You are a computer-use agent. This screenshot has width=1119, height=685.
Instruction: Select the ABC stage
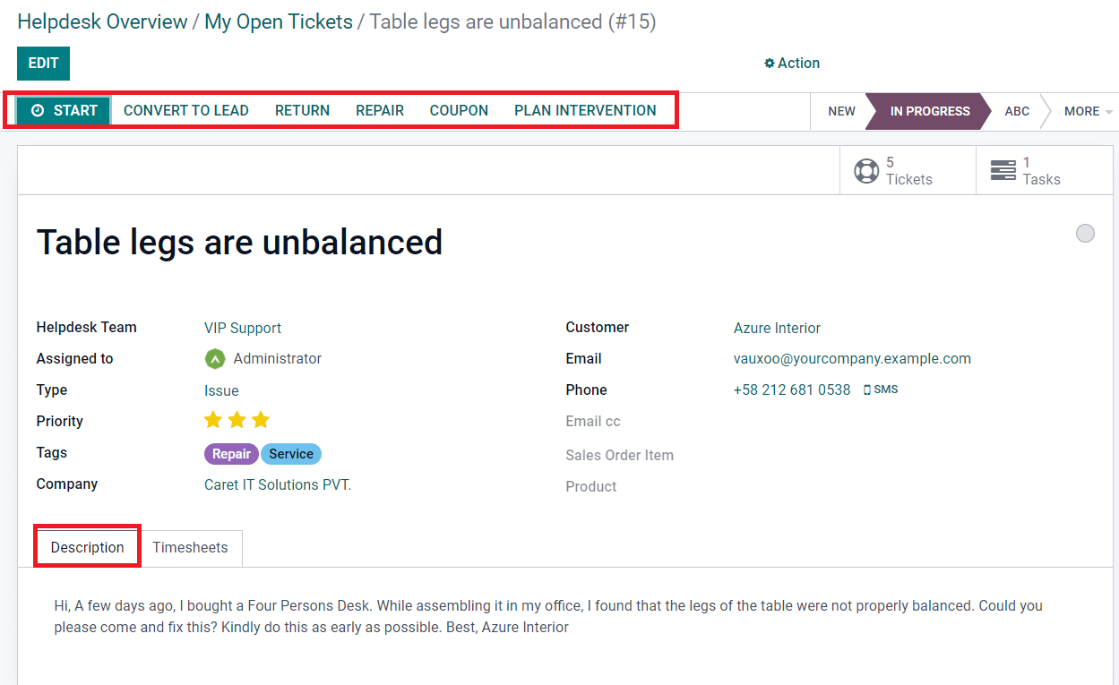1017,112
